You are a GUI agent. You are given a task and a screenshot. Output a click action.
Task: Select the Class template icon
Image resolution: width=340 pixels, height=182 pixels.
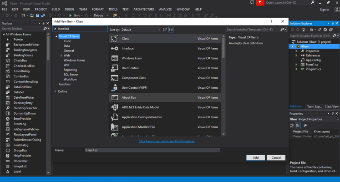point(115,39)
